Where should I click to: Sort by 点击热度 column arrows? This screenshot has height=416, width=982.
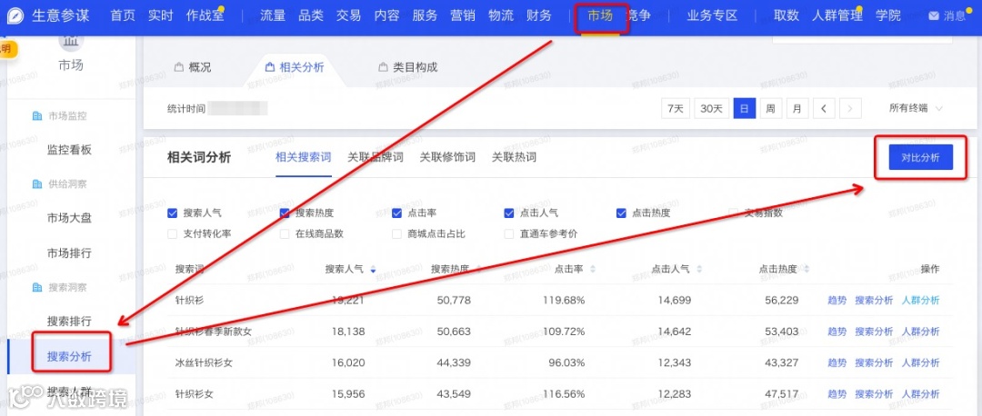click(807, 270)
